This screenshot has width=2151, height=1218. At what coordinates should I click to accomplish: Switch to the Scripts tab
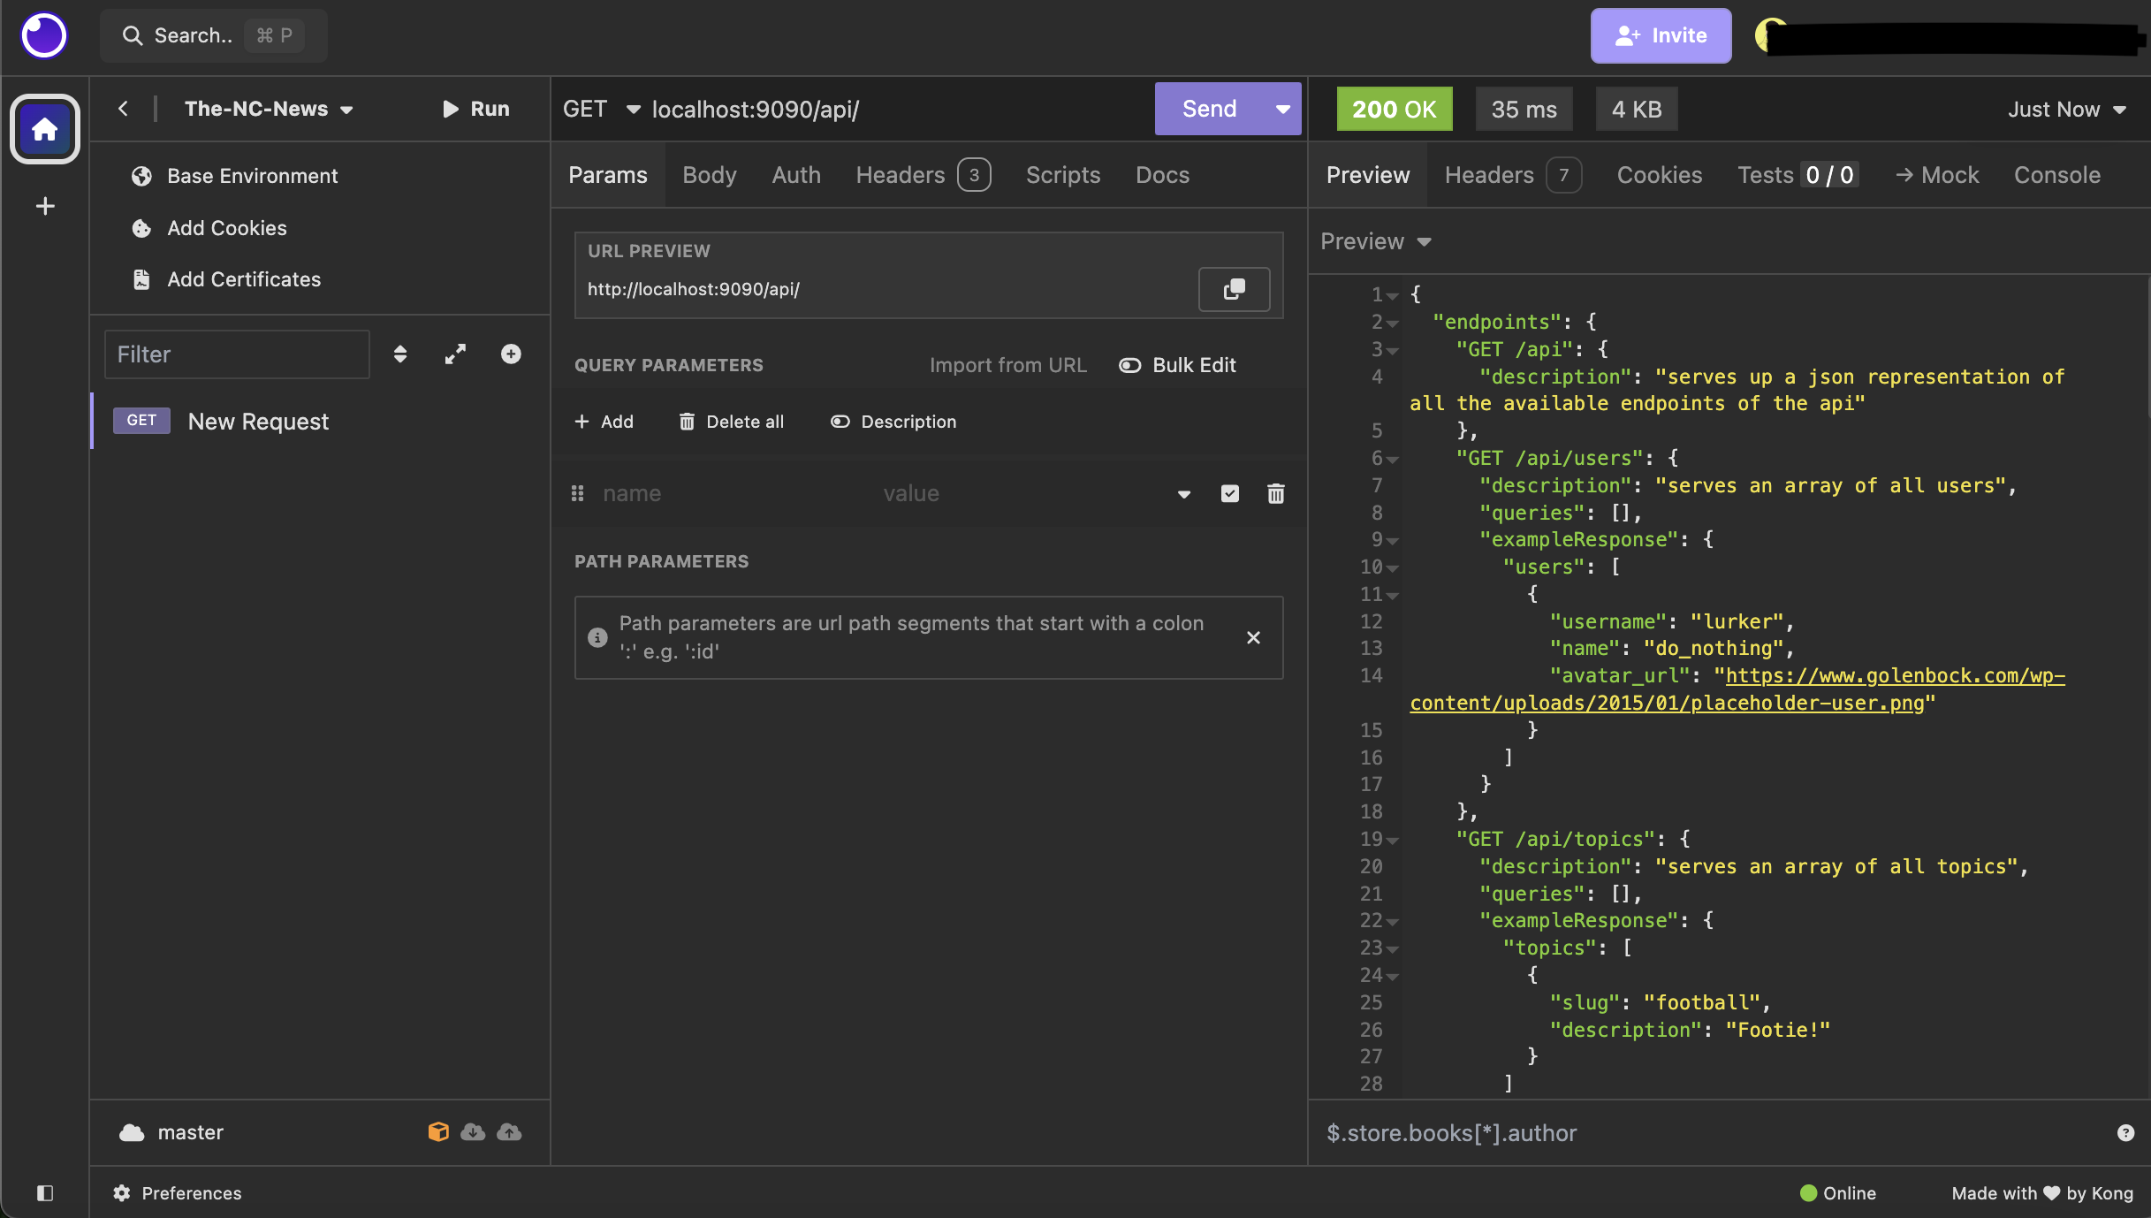tap(1063, 175)
